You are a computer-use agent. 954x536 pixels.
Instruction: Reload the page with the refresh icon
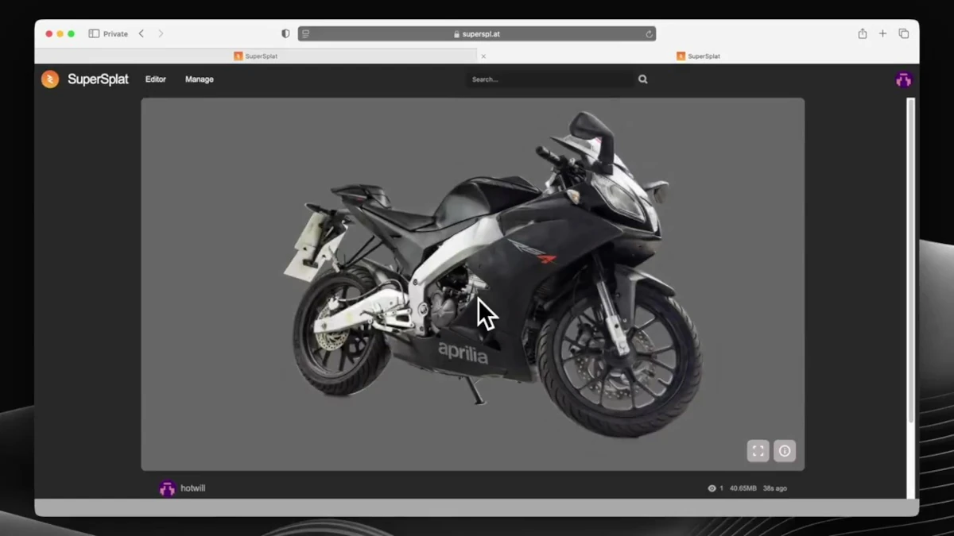tap(649, 34)
